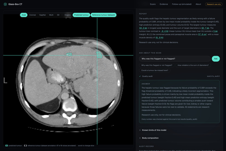
Task: Click the 57.8 cm² muscle area value
Action: 202,34
